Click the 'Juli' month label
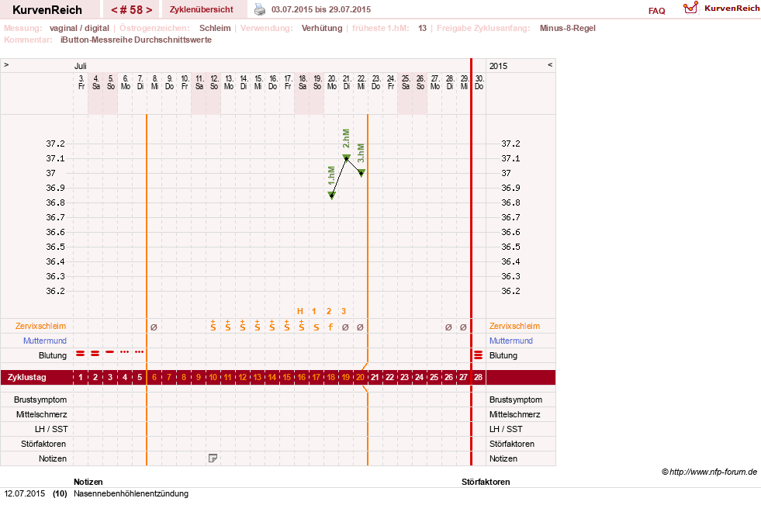761x512 pixels. 81,66
